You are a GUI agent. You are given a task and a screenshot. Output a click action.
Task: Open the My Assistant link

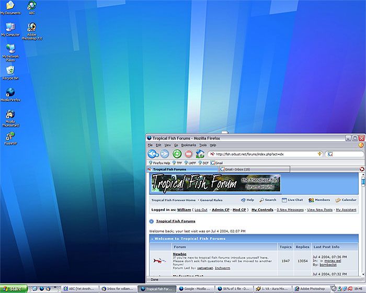[346, 210]
